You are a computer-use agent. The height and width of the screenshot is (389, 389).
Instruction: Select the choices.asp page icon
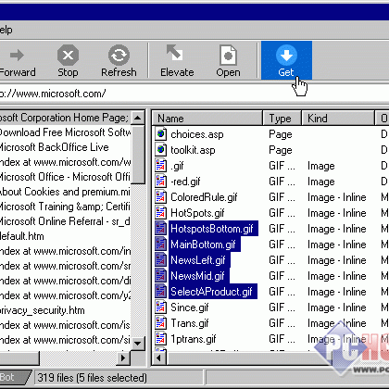pos(160,134)
